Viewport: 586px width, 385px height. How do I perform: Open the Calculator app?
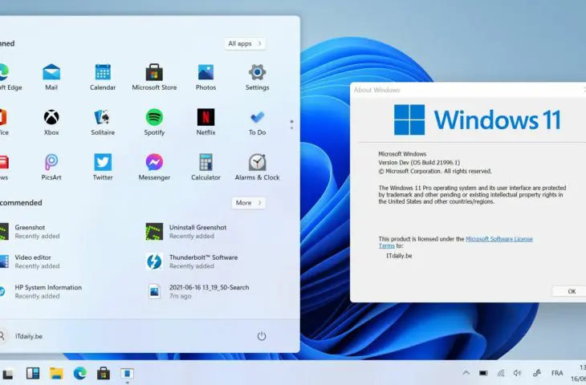tap(206, 168)
